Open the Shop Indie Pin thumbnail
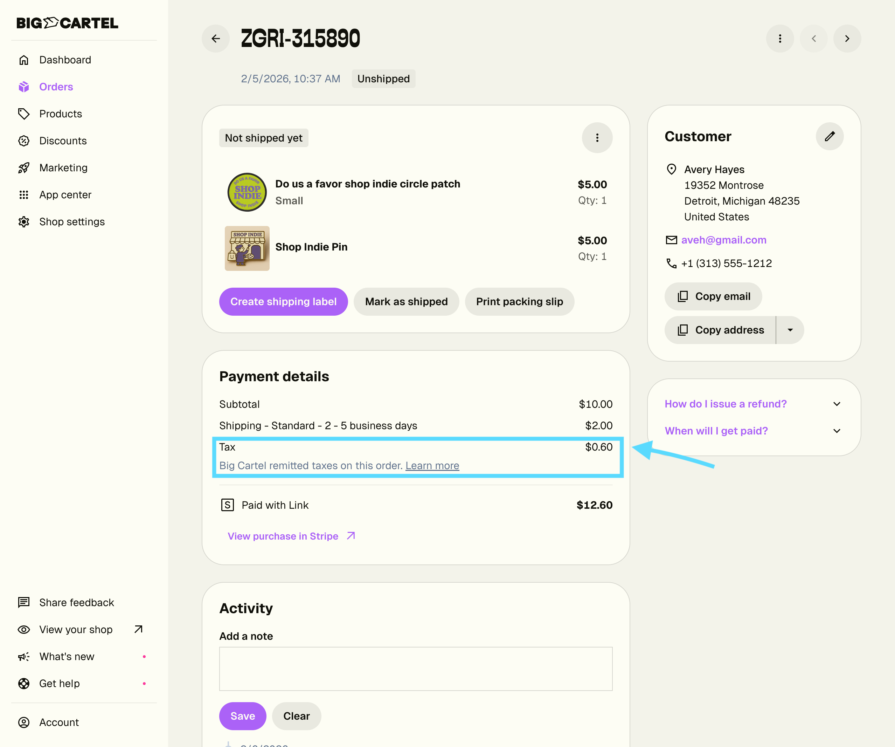The image size is (895, 747). point(247,248)
